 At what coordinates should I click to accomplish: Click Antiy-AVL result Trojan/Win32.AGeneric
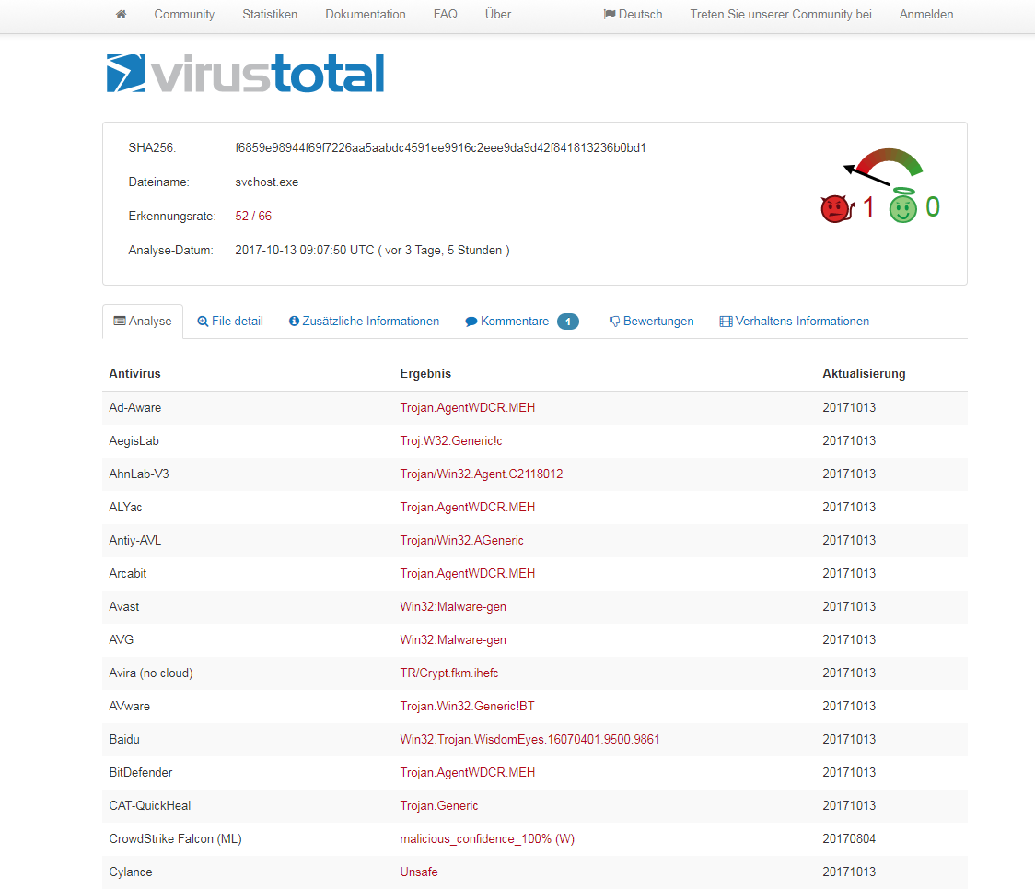[461, 540]
